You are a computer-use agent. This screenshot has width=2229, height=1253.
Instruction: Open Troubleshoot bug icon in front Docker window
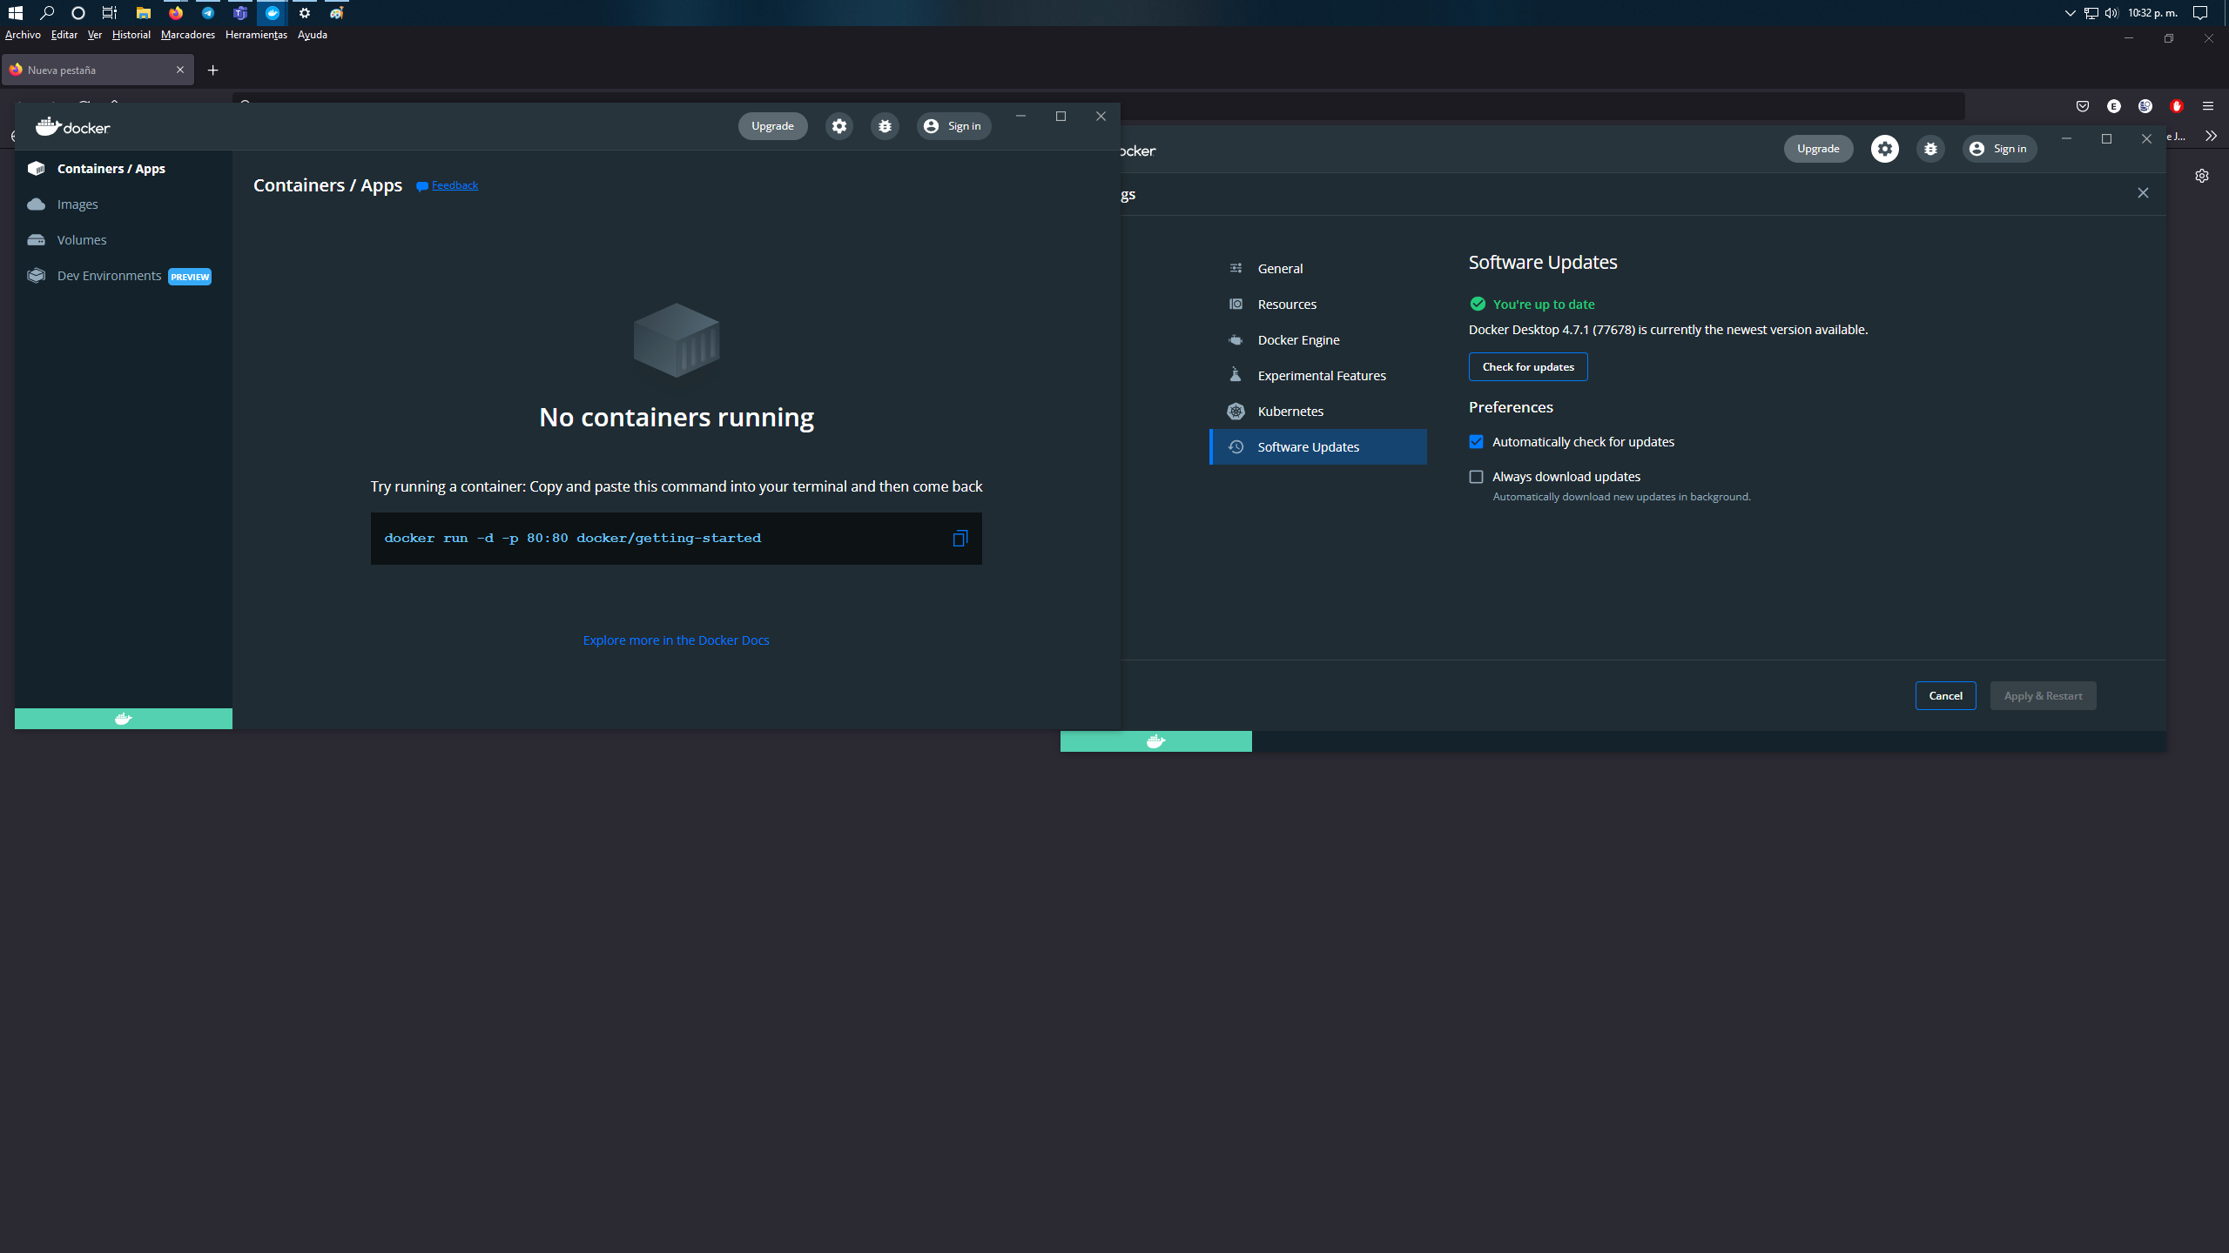(885, 126)
